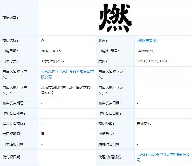192x166 pixels.
Task: Click the 初审公告日期 label
Action: 110,103
